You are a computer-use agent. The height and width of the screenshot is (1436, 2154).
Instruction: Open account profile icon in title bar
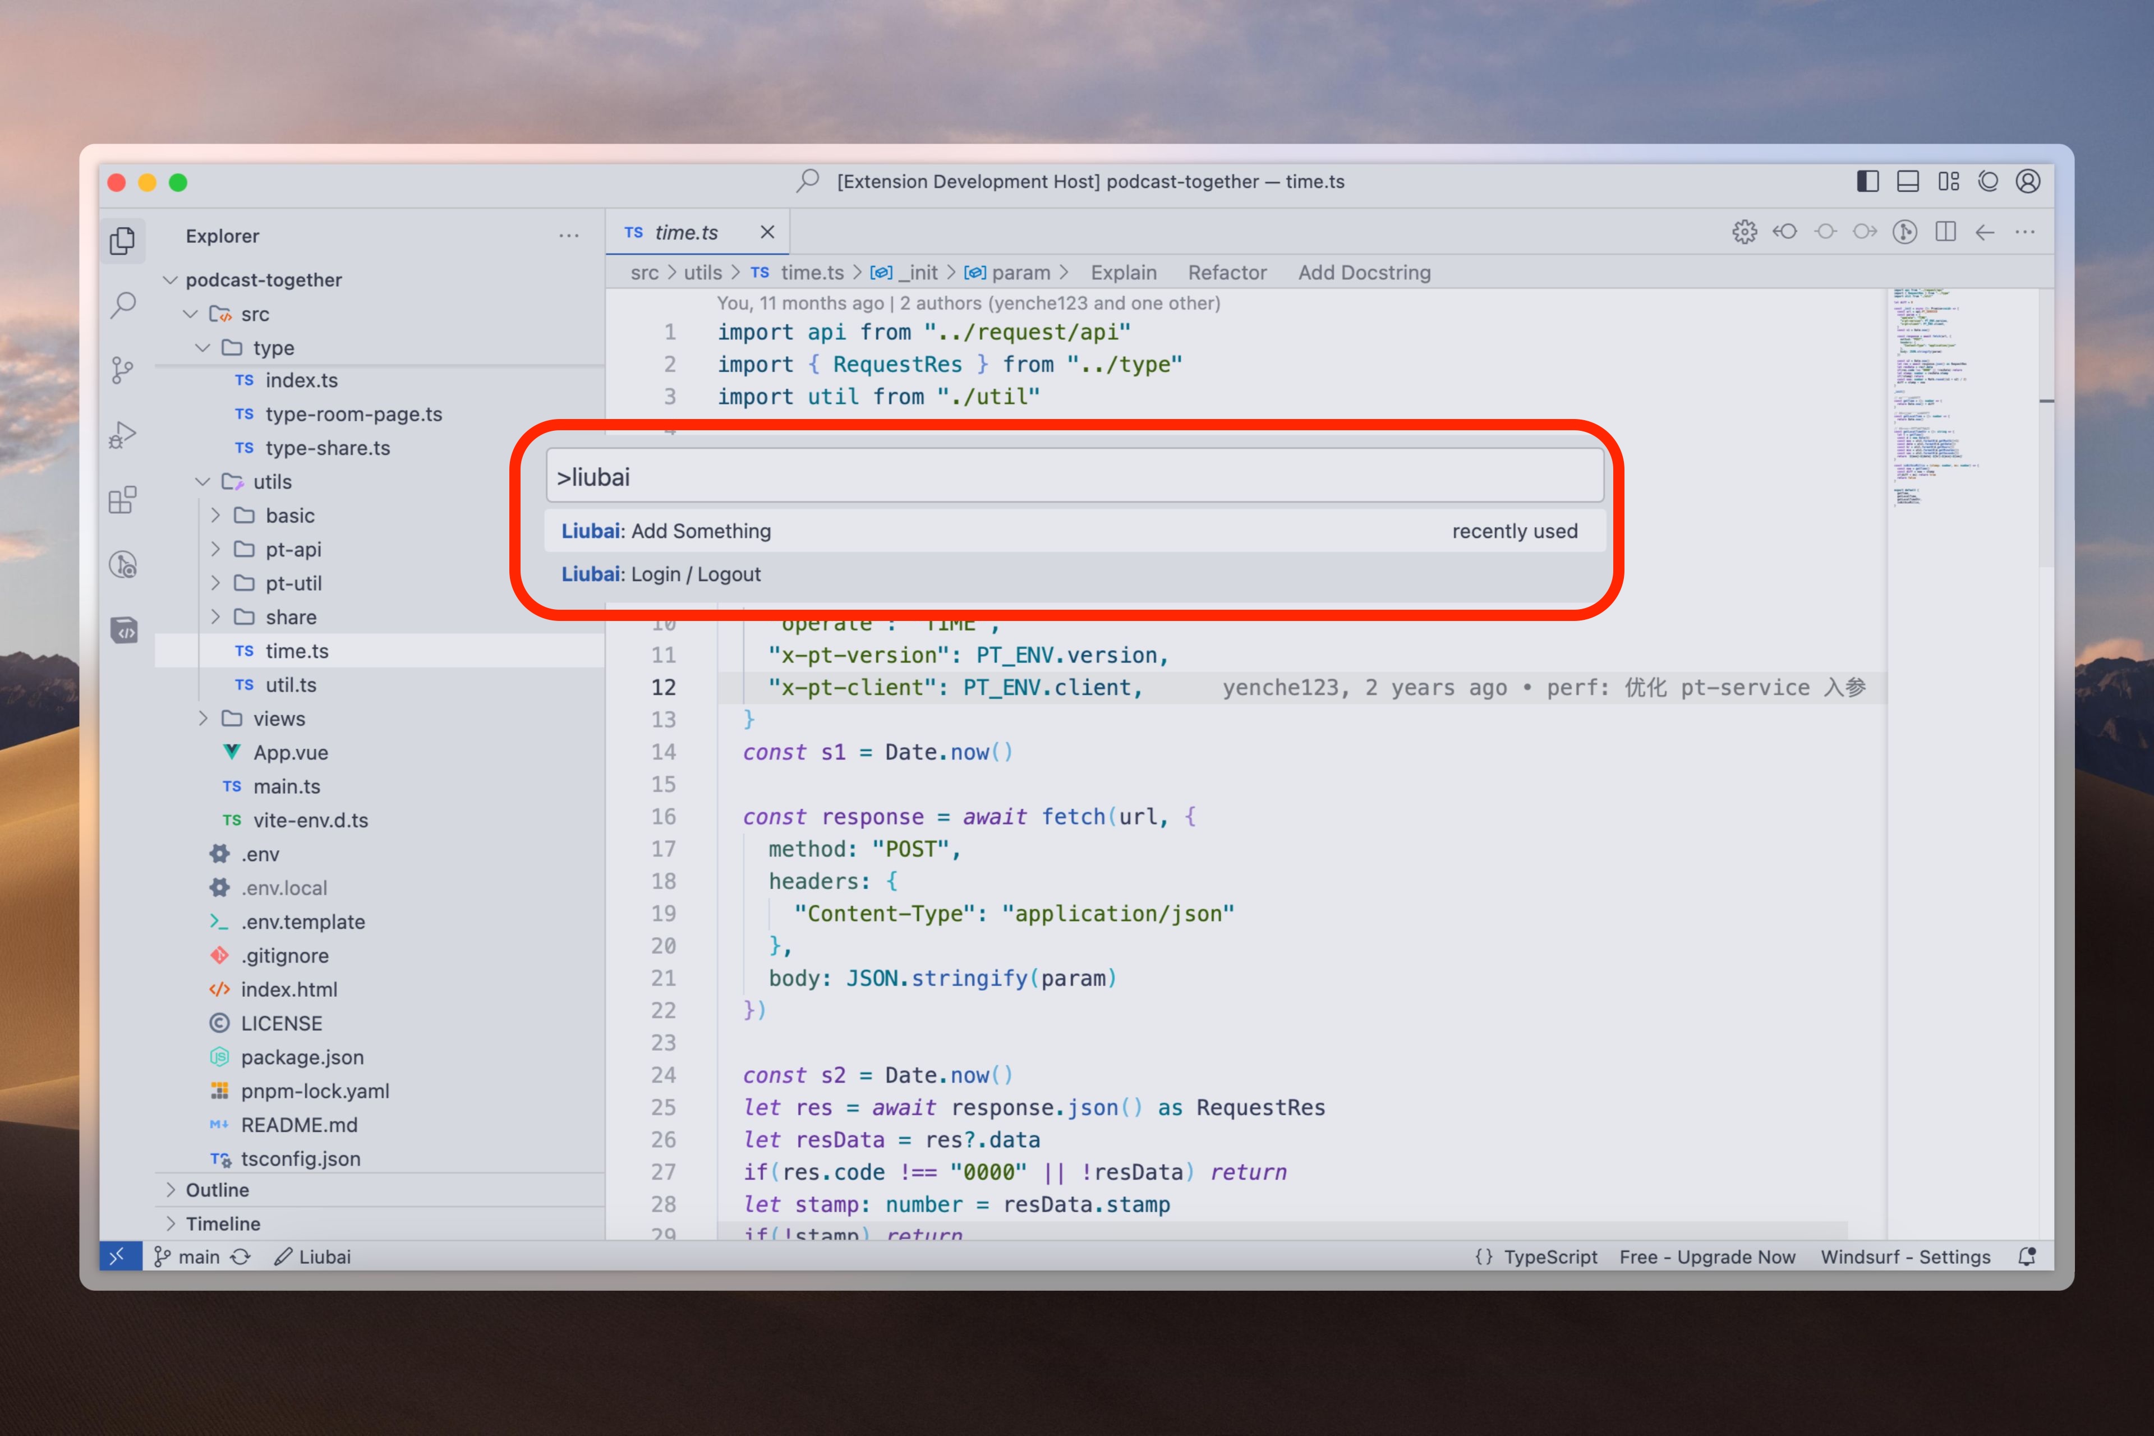coord(2028,181)
